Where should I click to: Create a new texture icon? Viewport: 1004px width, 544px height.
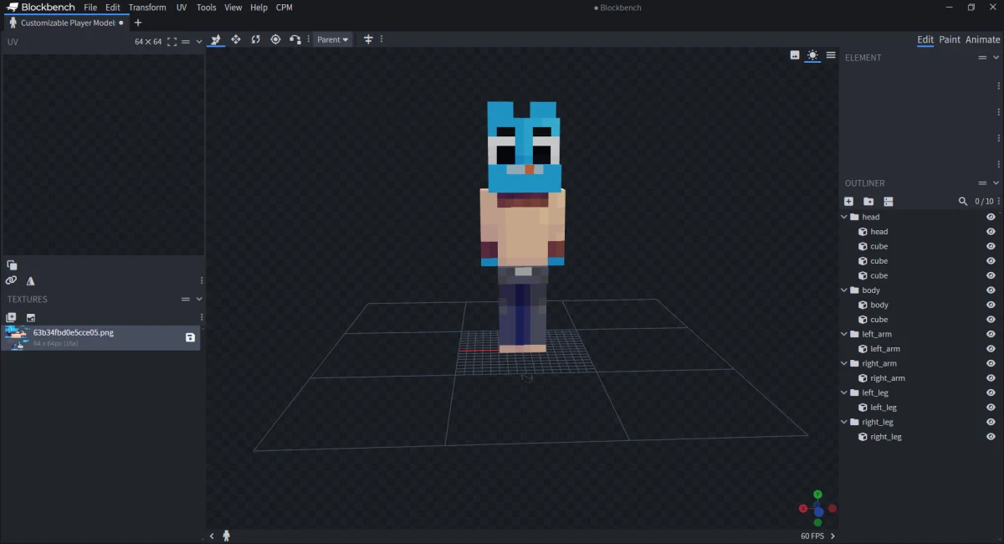pos(31,318)
